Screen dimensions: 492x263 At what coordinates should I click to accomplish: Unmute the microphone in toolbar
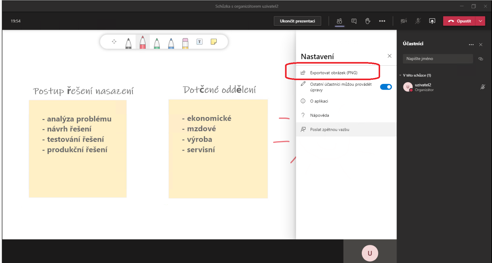[x=418, y=21]
